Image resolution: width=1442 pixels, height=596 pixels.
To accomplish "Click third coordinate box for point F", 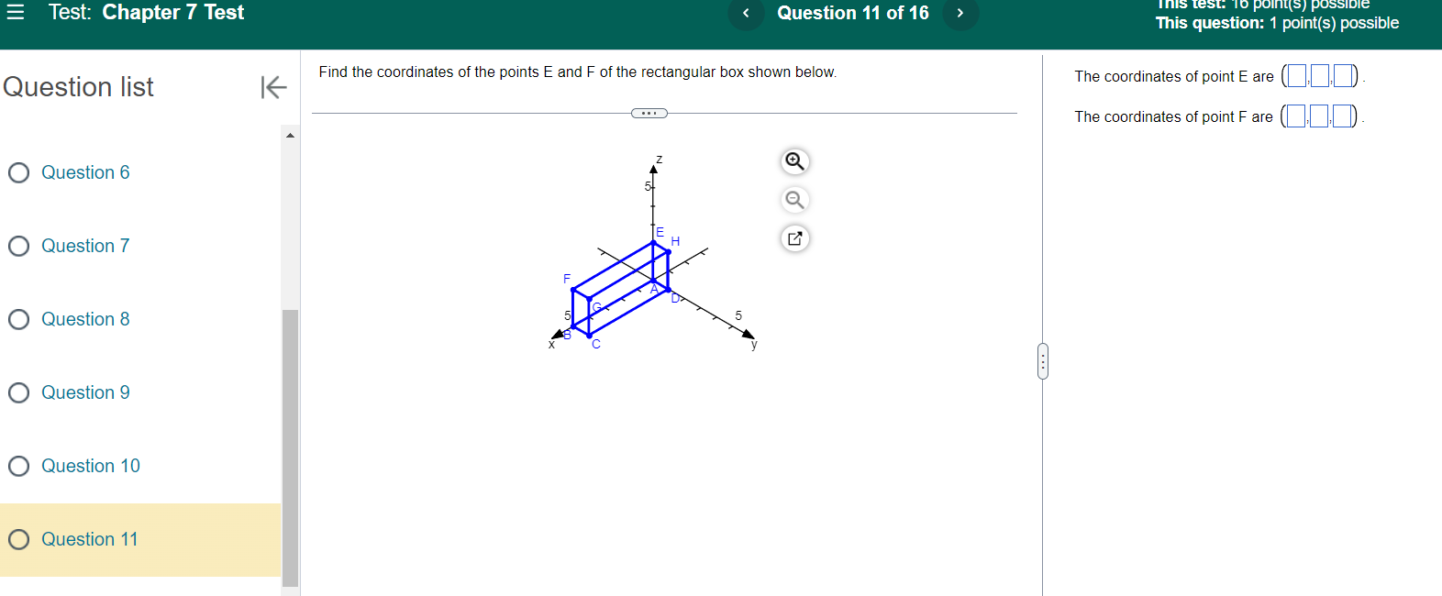I will (1342, 116).
